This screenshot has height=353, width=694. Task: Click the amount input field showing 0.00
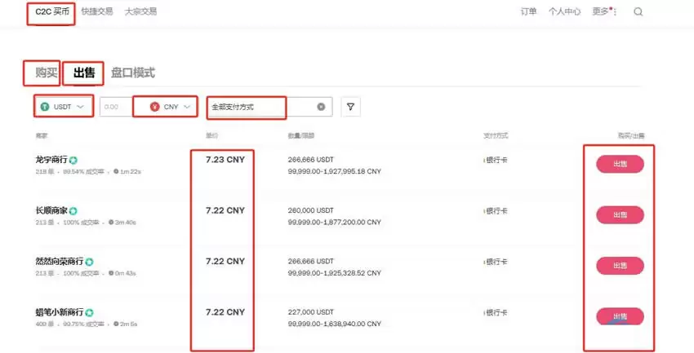114,107
